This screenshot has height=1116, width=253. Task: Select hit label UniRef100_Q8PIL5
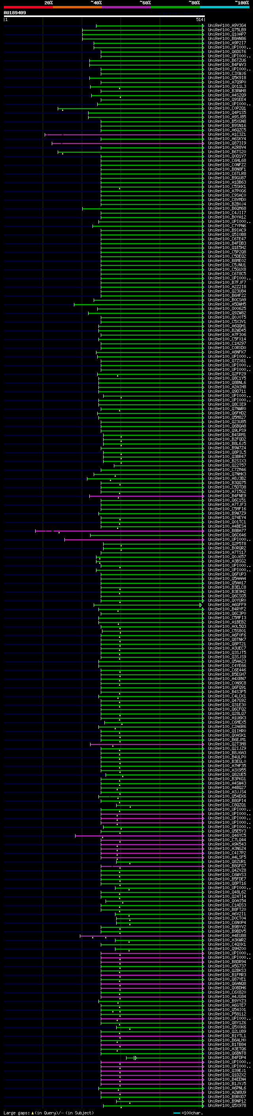click(x=227, y=452)
